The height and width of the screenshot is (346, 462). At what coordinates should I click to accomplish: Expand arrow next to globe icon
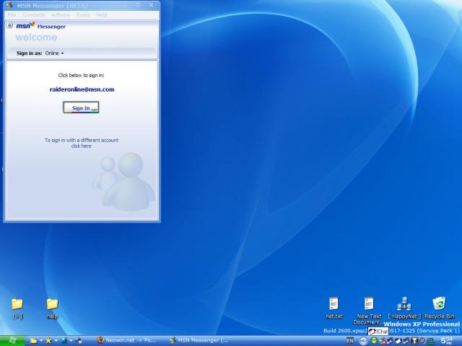click(71, 341)
